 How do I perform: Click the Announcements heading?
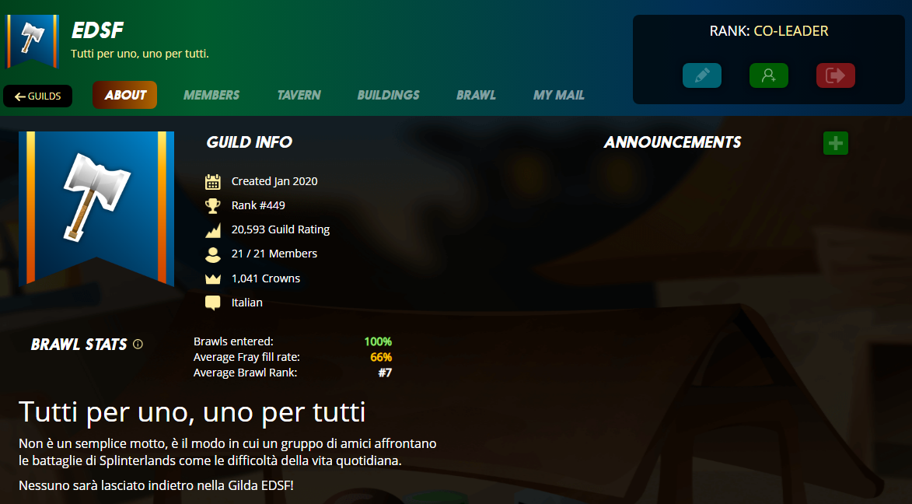pyautogui.click(x=673, y=142)
